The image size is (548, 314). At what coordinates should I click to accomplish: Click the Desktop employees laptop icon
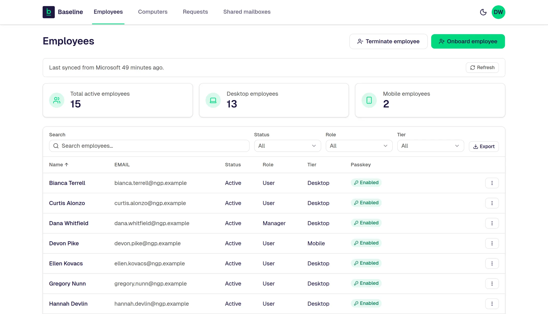tap(213, 101)
